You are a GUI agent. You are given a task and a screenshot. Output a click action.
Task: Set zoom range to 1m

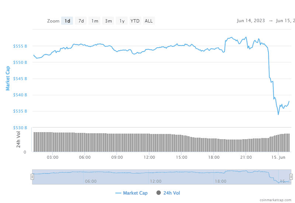pyautogui.click(x=95, y=21)
